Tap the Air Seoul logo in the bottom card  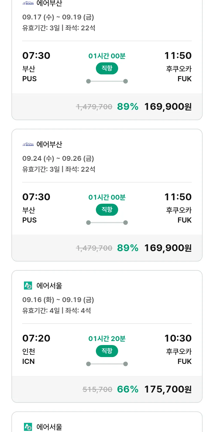pos(28,427)
